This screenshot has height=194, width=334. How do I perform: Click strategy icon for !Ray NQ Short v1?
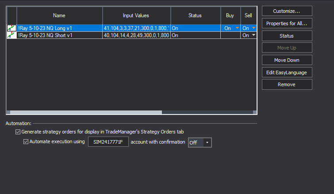pyautogui.click(x=12, y=35)
